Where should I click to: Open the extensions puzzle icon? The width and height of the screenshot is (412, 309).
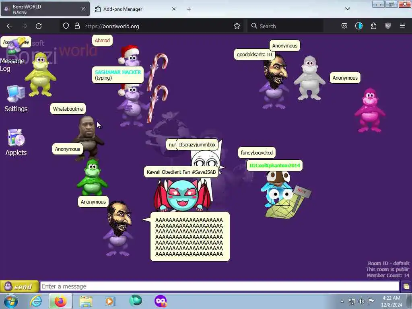point(373,26)
